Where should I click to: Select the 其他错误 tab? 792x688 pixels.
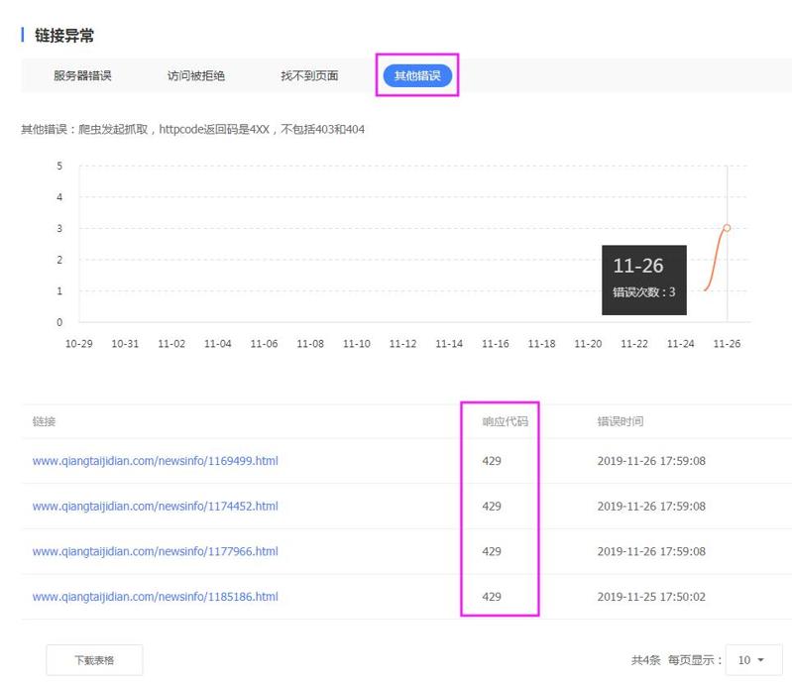417,75
